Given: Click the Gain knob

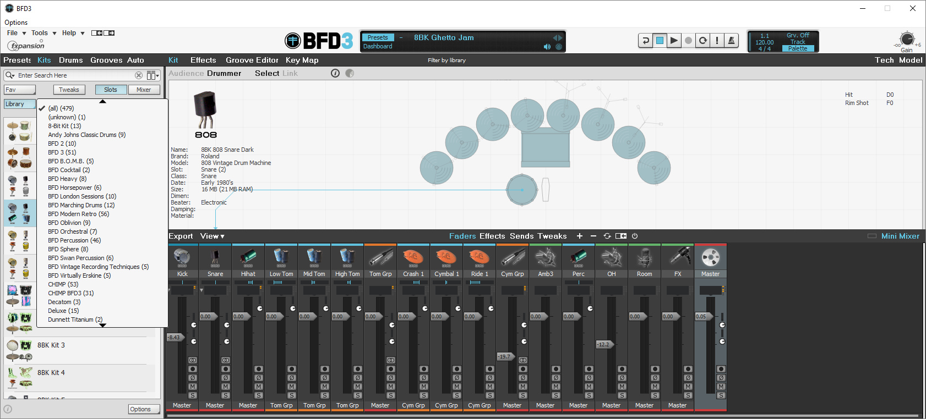Looking at the screenshot, I should (907, 39).
